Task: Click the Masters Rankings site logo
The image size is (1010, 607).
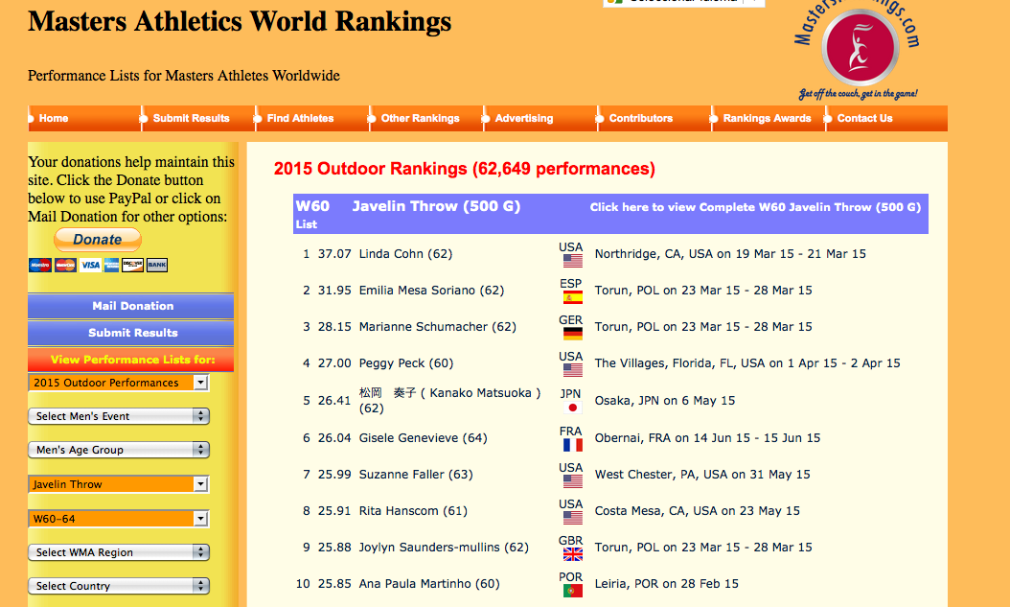Action: 858,48
